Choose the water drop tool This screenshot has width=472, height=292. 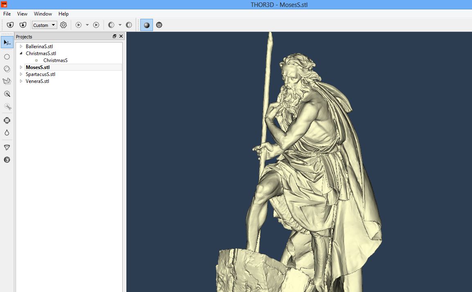pos(7,133)
